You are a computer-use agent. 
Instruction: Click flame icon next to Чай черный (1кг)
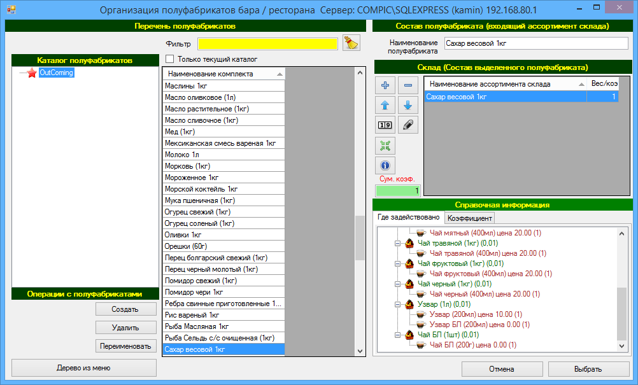coord(409,284)
